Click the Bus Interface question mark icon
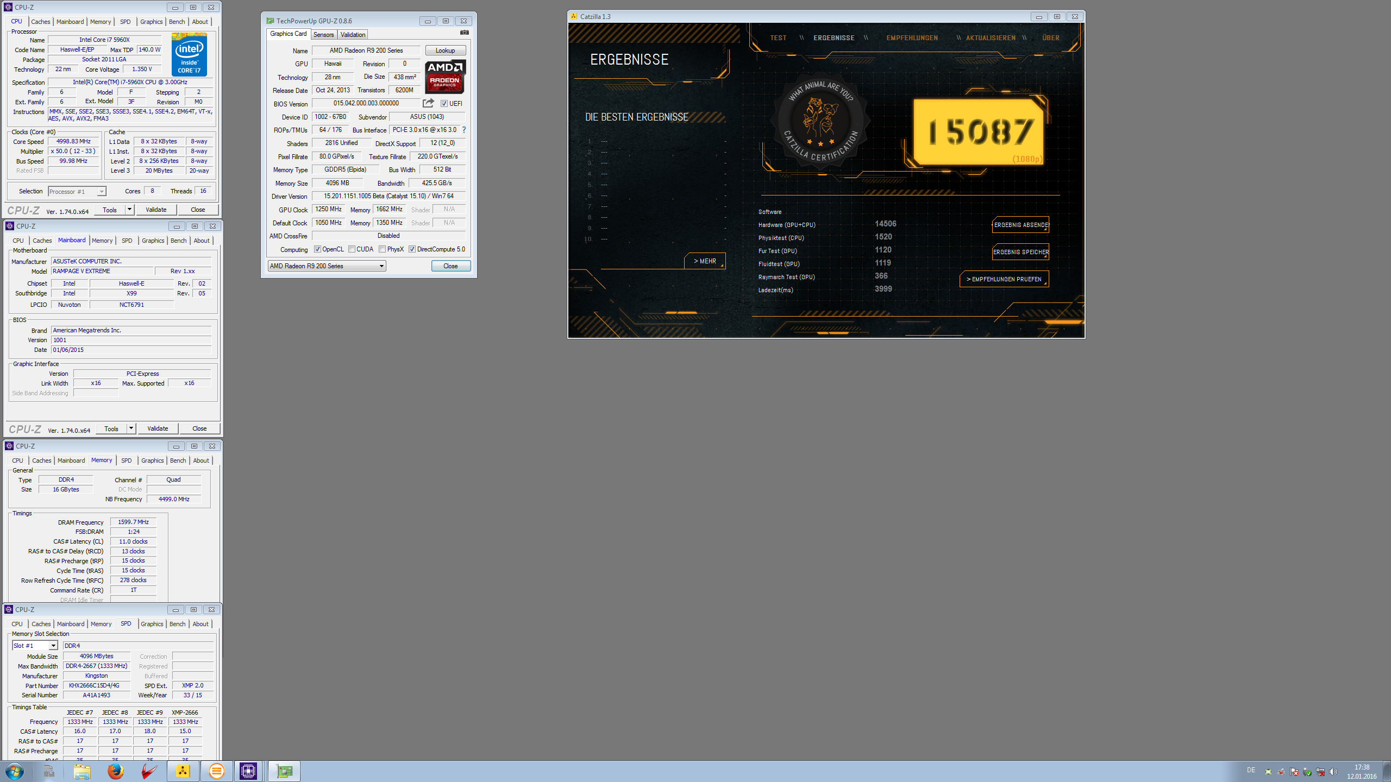Image resolution: width=1391 pixels, height=782 pixels. point(463,130)
